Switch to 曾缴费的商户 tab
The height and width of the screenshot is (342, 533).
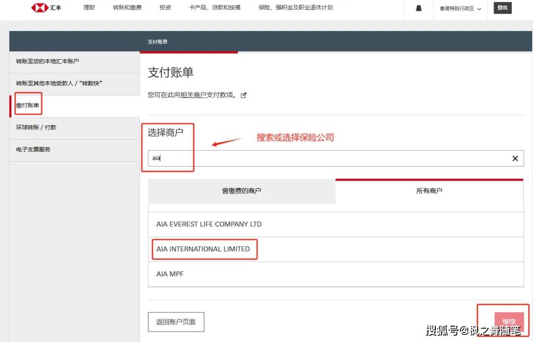coord(242,191)
